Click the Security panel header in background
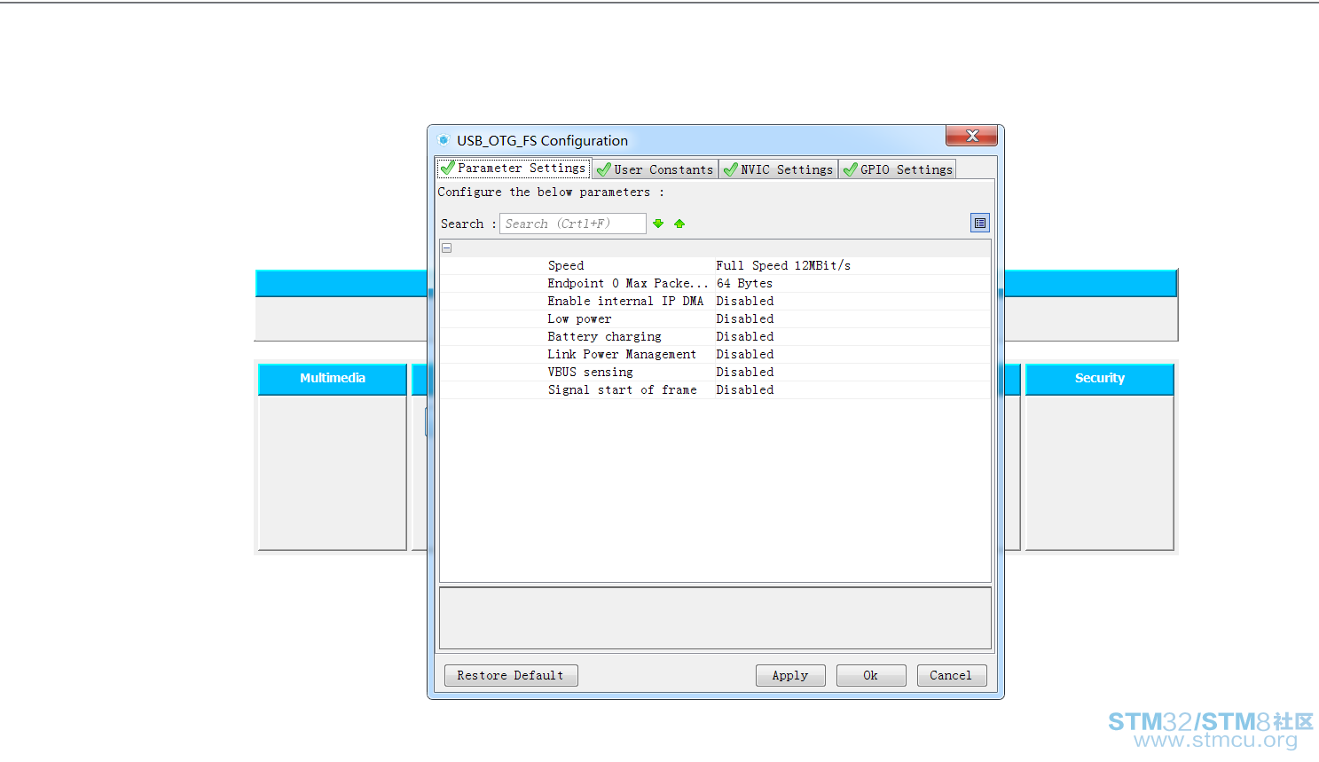The image size is (1319, 762). click(1100, 378)
